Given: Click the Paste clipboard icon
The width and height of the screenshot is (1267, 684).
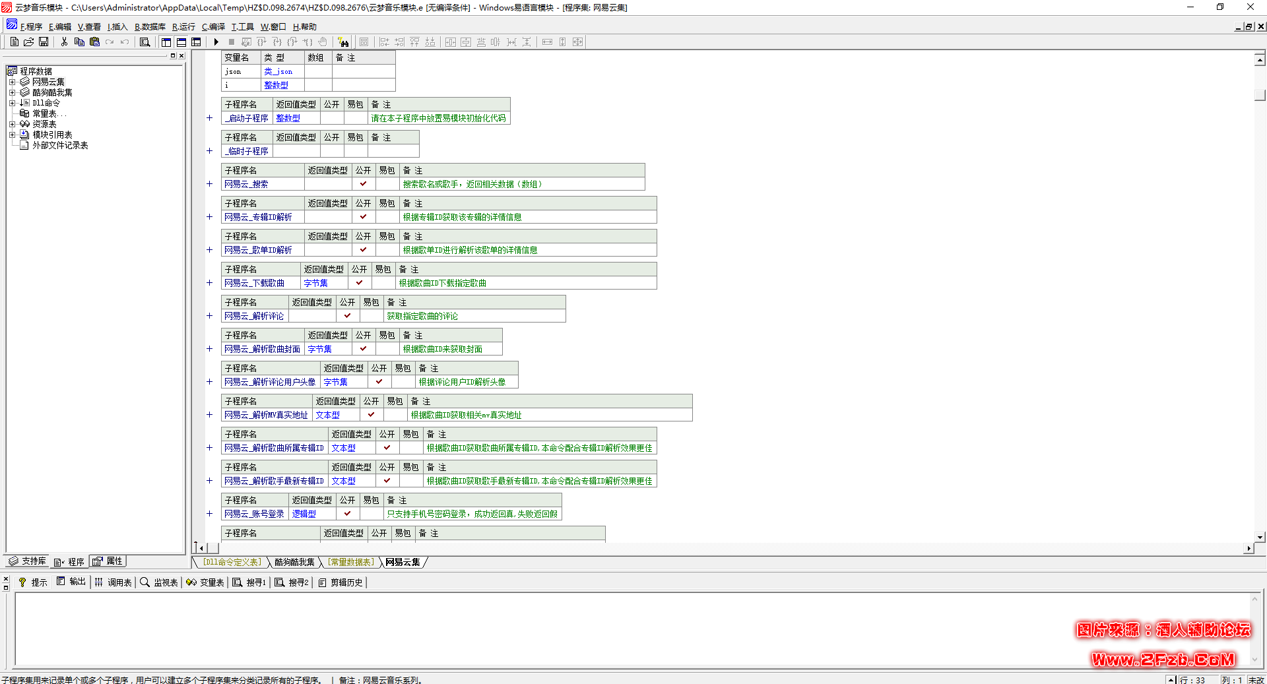Looking at the screenshot, I should tap(94, 42).
